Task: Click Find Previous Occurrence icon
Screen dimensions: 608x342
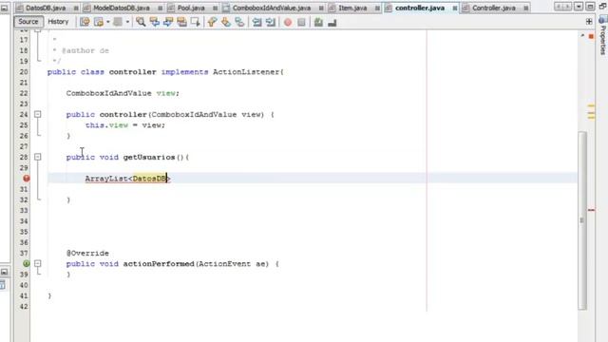Action: [x=154, y=22]
